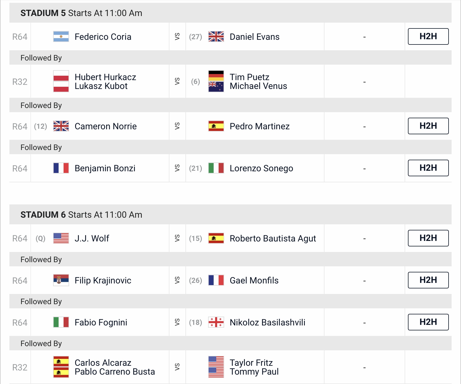
Task: Open H2H for Krajinovic vs Monfils
Action: point(428,280)
